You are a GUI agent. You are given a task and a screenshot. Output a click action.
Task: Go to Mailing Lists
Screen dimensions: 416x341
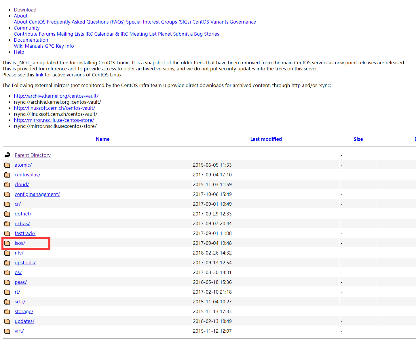[x=70, y=34]
